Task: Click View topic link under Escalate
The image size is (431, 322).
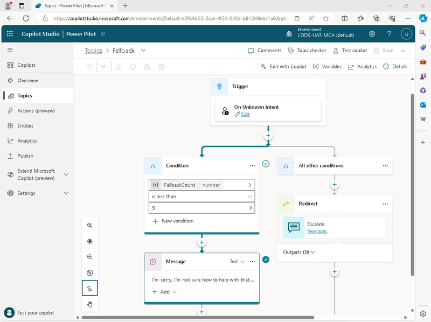Action: [317, 232]
